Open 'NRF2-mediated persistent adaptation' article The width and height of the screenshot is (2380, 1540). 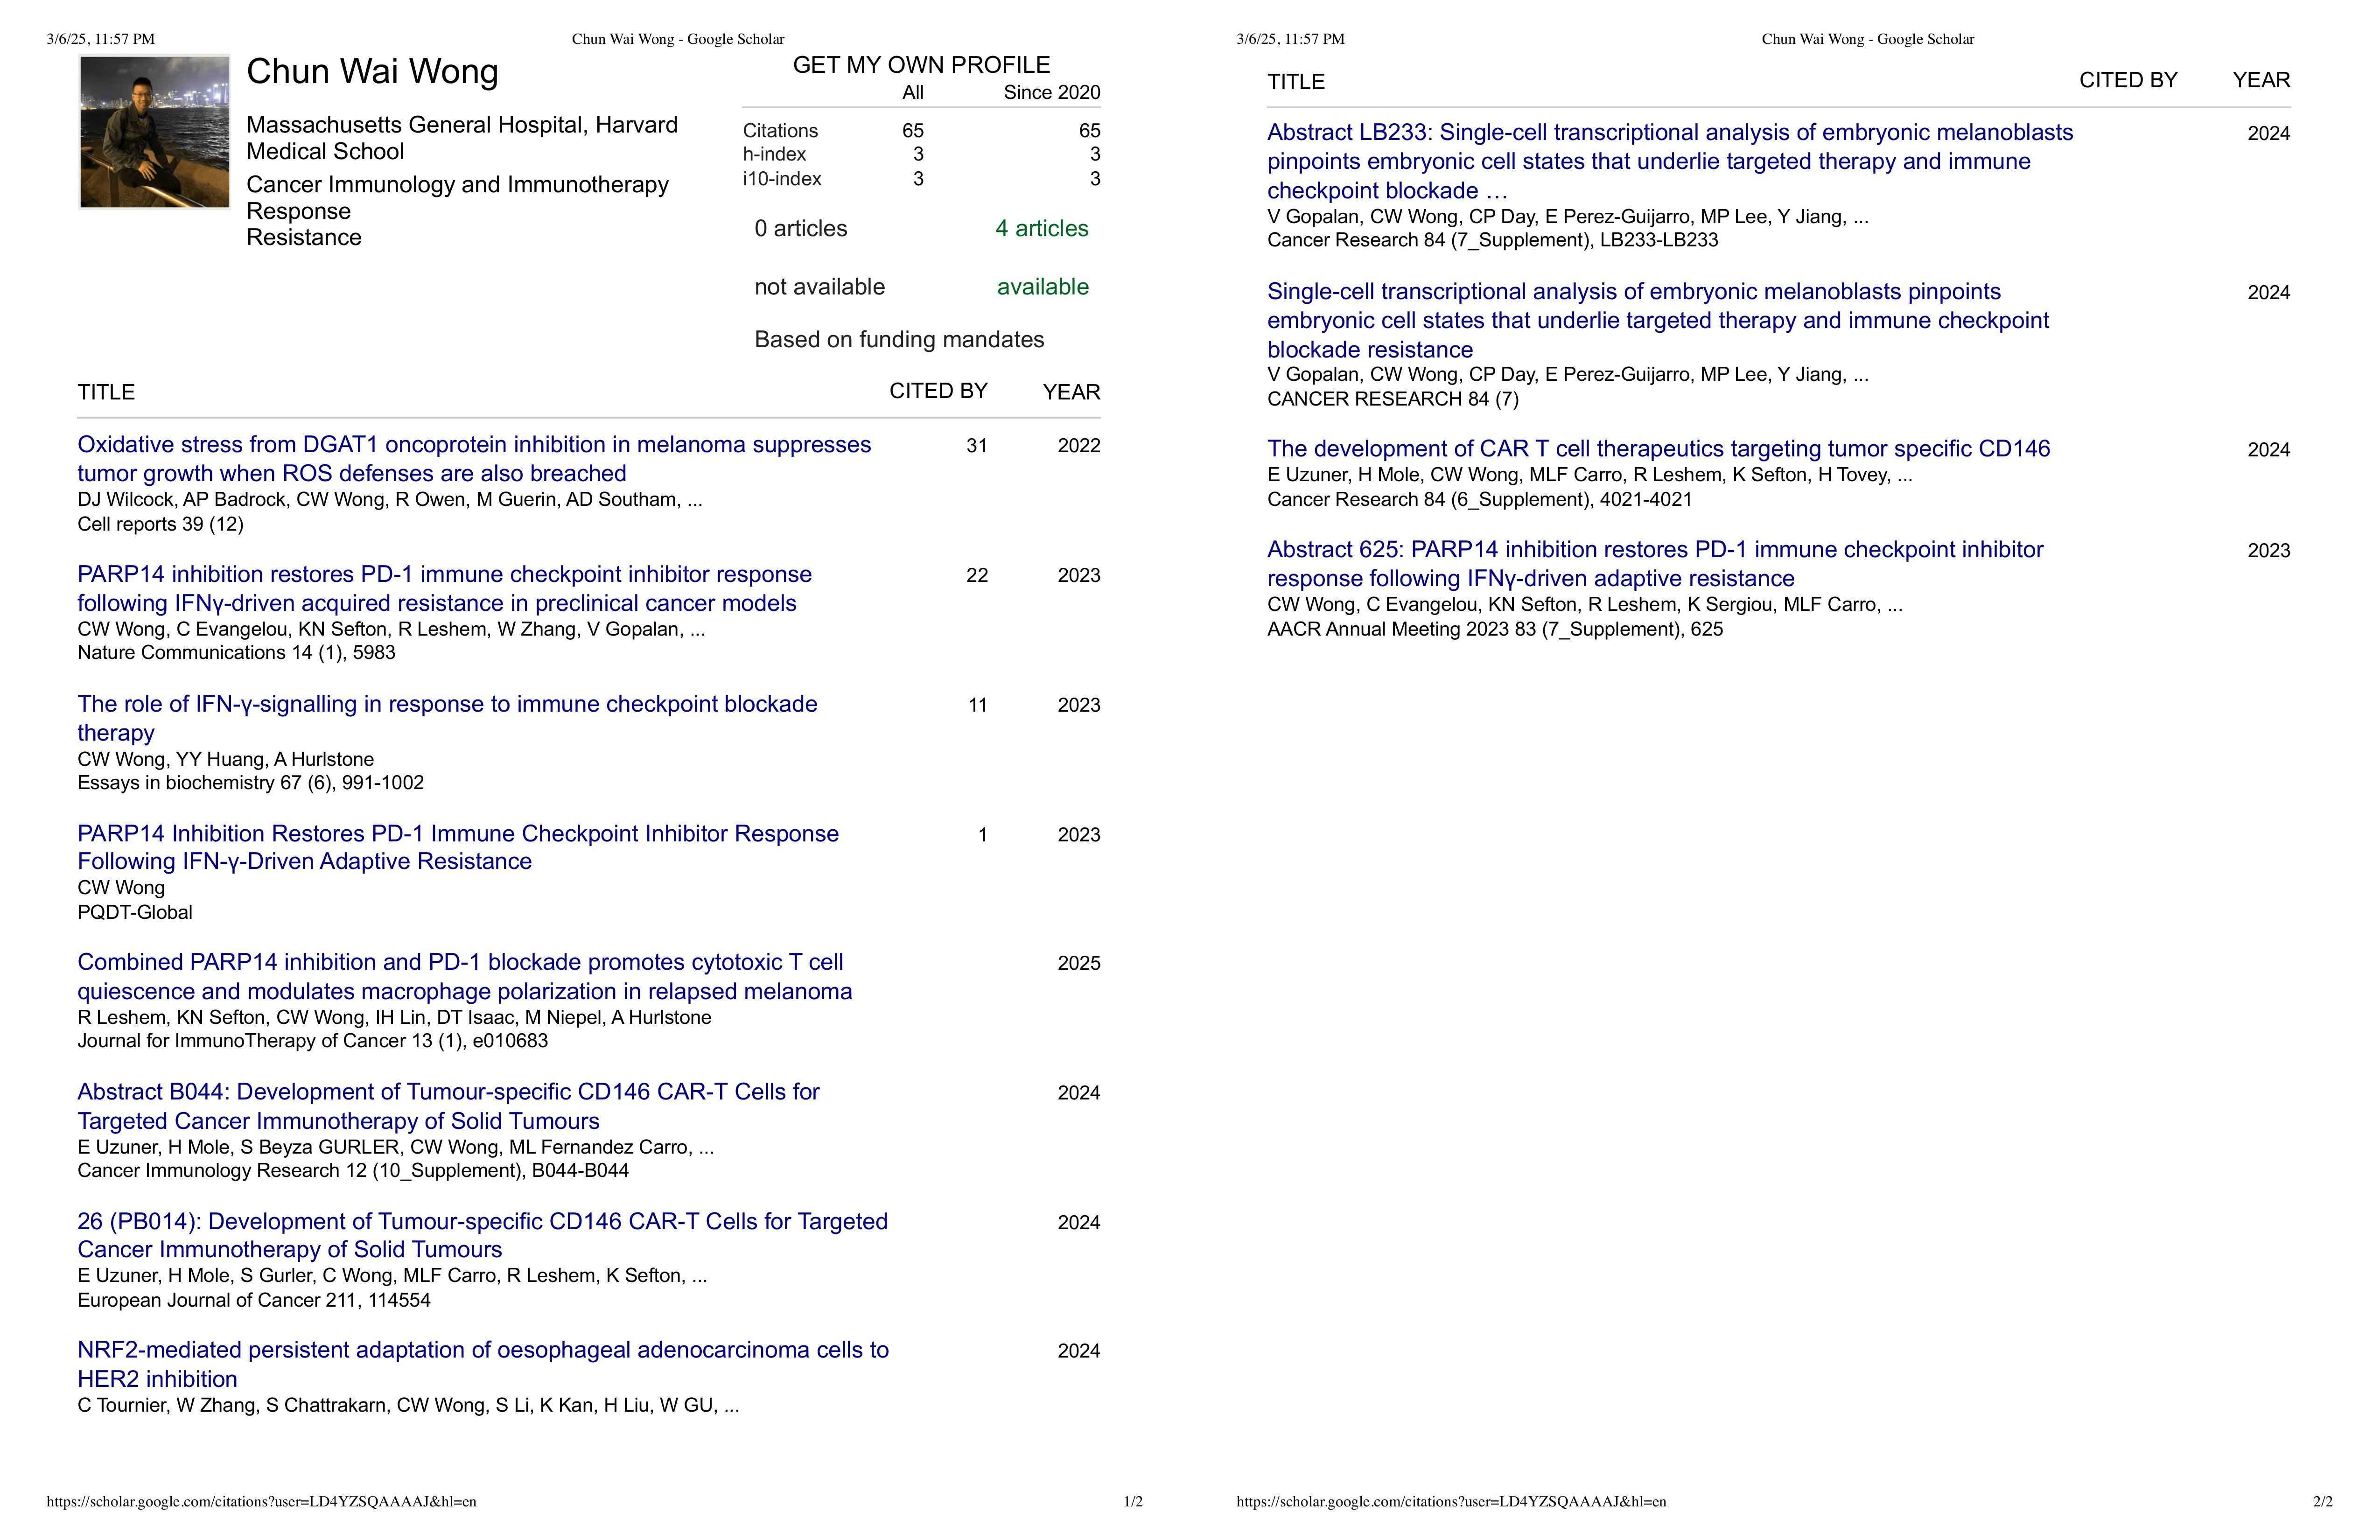pyautogui.click(x=483, y=1364)
